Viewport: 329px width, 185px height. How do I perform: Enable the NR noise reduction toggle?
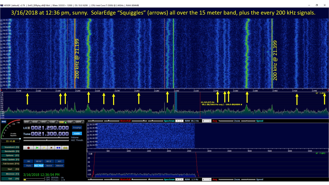click(29, 161)
